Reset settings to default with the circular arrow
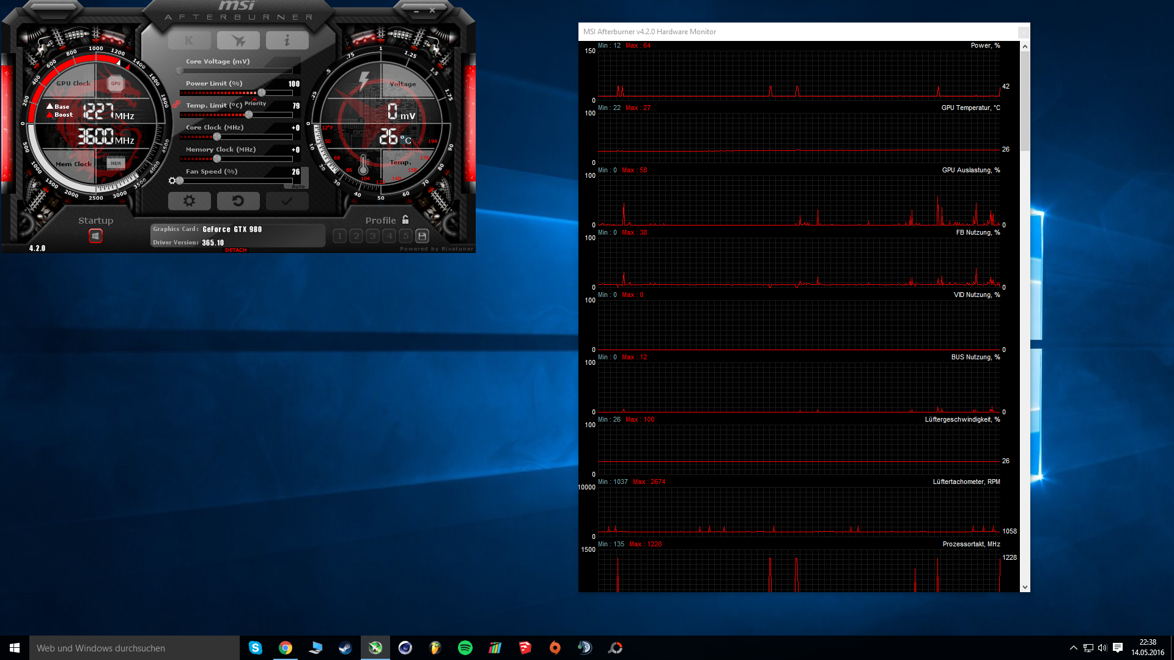 coord(238,200)
